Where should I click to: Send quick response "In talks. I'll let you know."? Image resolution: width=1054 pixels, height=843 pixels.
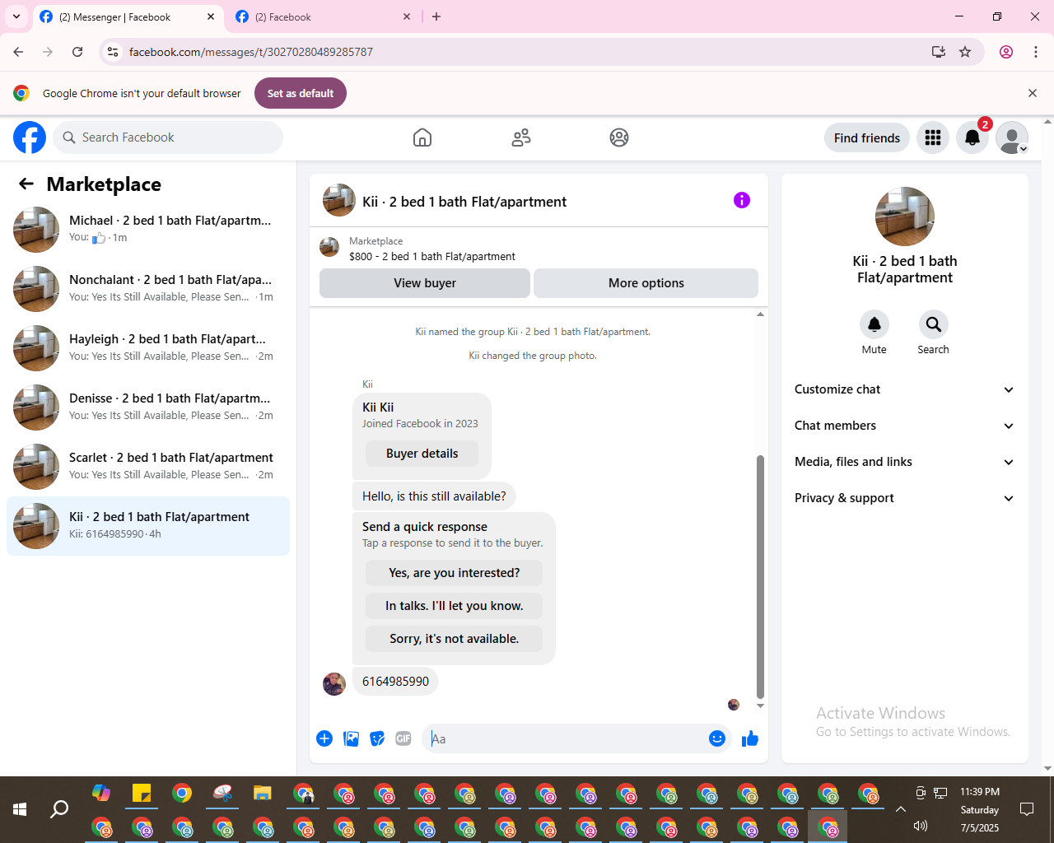(x=455, y=606)
